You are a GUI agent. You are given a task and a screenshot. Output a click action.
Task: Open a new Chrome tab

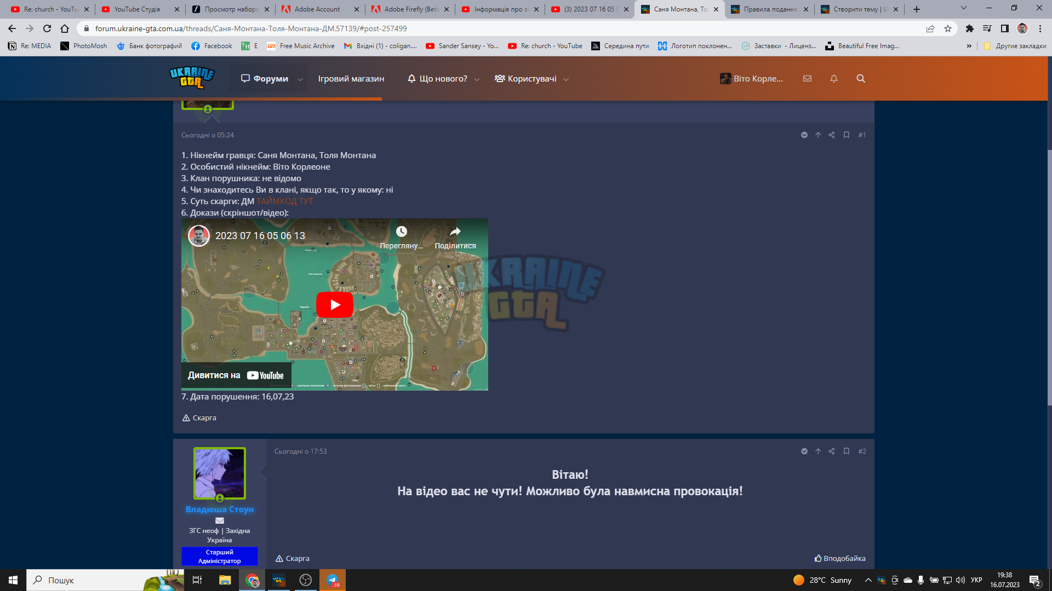917,9
